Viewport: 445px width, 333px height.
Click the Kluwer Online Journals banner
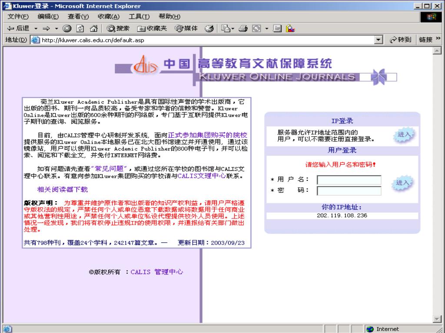pos(277,77)
